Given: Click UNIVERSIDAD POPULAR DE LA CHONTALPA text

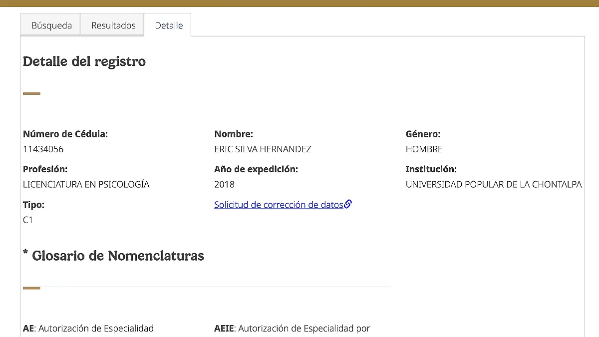Looking at the screenshot, I should [x=493, y=184].
